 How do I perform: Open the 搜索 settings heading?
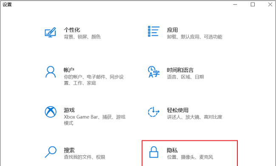69,150
